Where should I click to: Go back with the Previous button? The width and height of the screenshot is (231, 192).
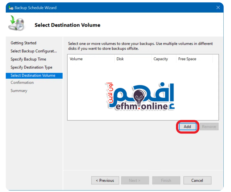tap(105, 181)
